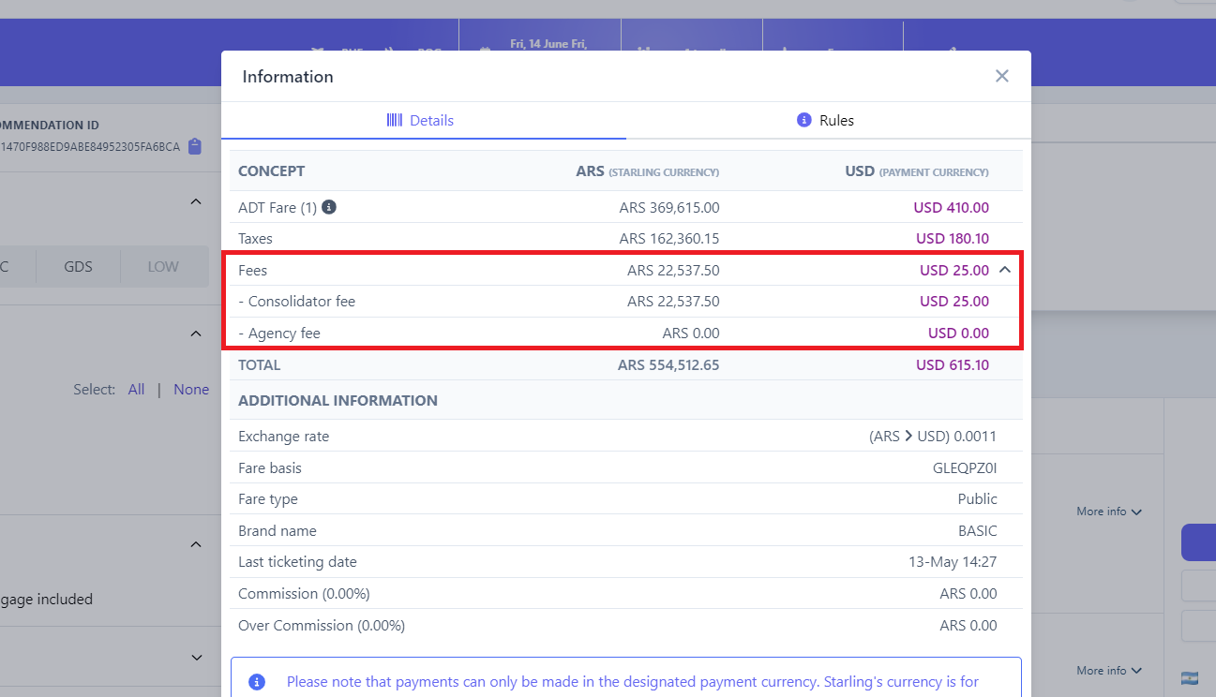Click the recommendation ID string
Screen dimensions: 1216x697
tap(90, 147)
